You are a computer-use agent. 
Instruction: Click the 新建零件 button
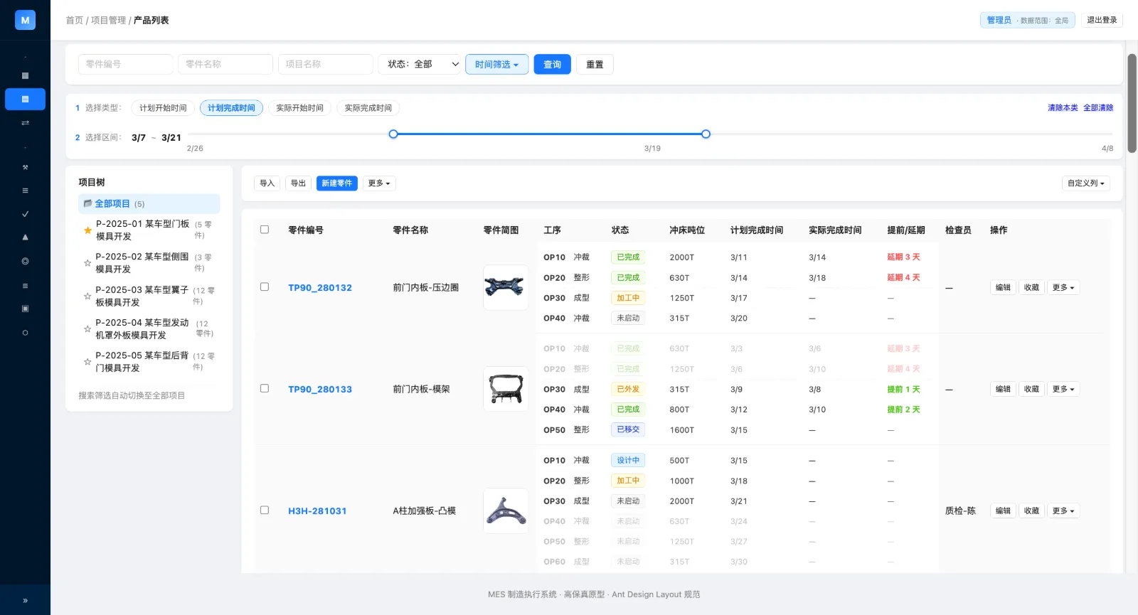[x=337, y=183]
